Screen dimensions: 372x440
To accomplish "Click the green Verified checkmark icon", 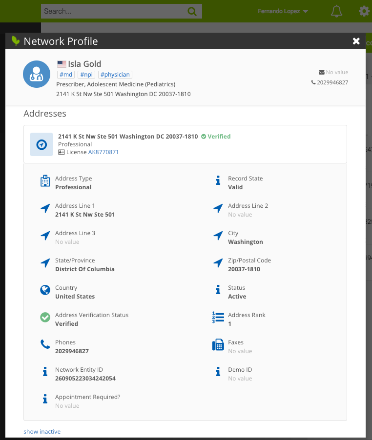I will pos(45,318).
